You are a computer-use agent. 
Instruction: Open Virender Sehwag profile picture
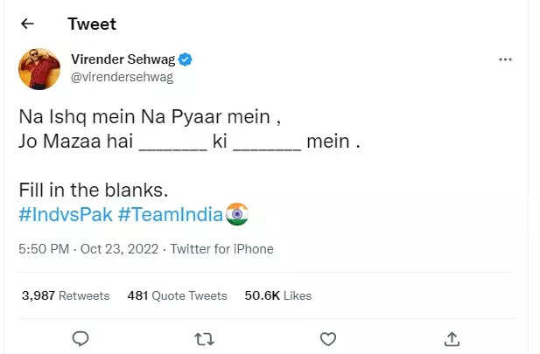point(38,68)
